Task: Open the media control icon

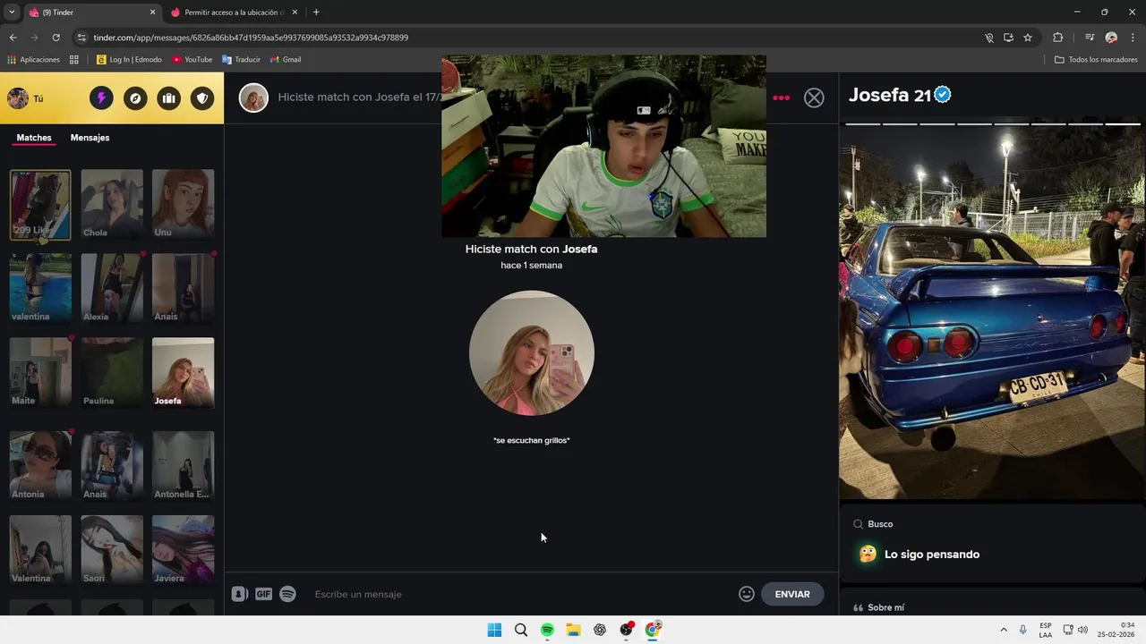Action: tap(1090, 38)
